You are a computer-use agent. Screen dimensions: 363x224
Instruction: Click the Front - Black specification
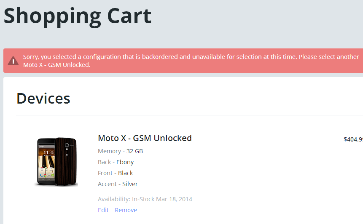tap(115, 173)
